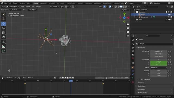This screenshot has height=98, width=174.
Task: Open the Select Box drag dropdown
Action: tap(33, 10)
